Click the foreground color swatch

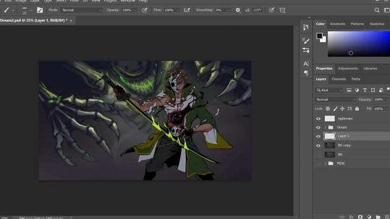tap(319, 36)
